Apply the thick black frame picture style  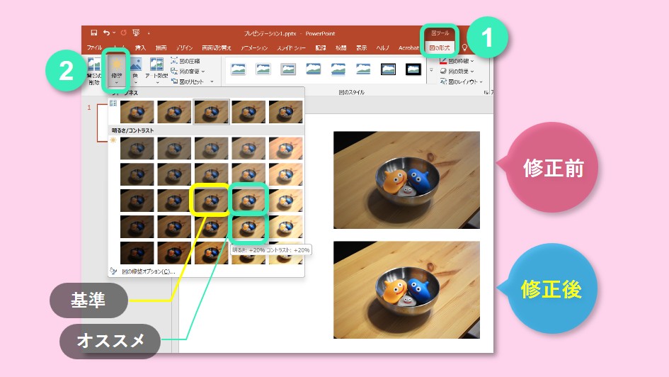pos(413,69)
